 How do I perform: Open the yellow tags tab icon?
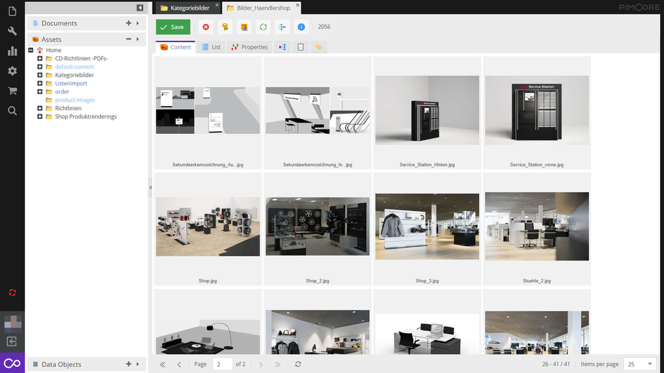319,47
